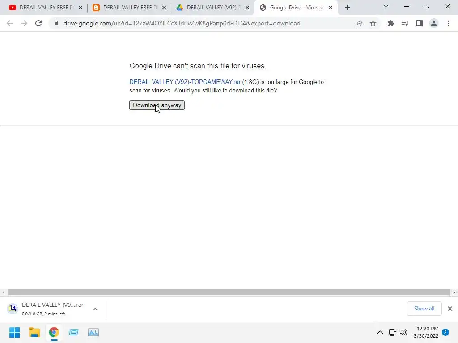
Task: Toggle the browser side panel
Action: coord(420,23)
